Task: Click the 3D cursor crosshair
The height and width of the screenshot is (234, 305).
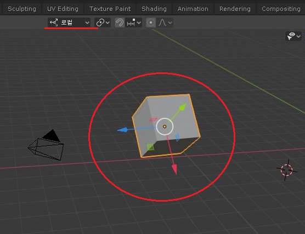Action: click(287, 170)
